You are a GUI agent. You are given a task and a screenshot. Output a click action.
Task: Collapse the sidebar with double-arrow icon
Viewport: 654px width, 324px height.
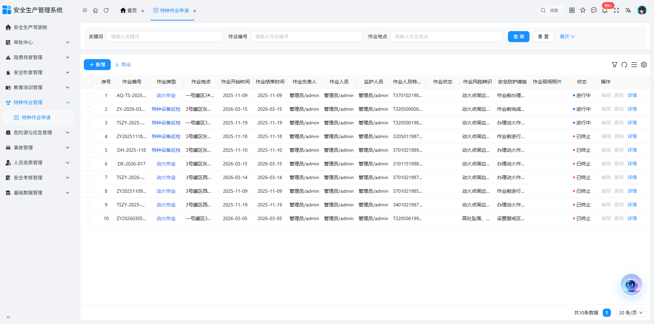(8, 317)
